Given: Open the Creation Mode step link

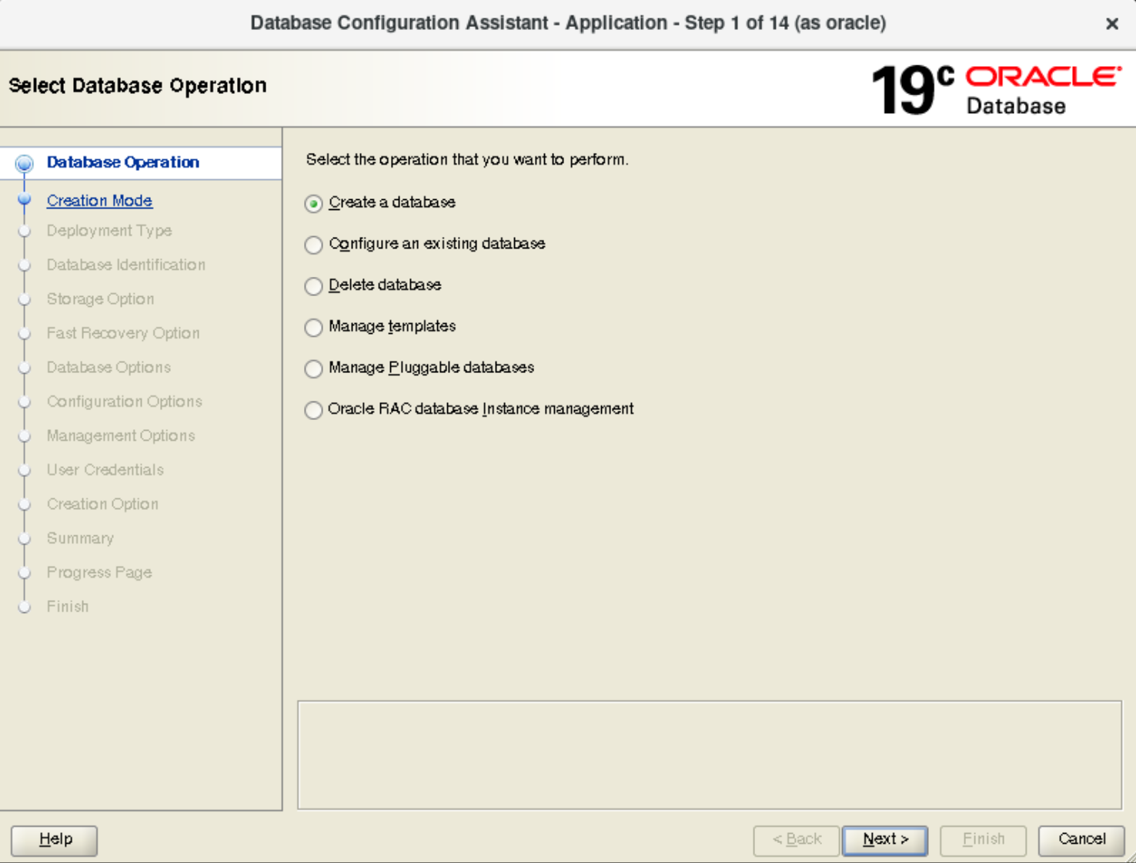Looking at the screenshot, I should point(99,201).
